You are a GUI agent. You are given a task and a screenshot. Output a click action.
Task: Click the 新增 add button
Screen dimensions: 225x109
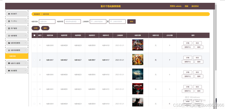click(36, 28)
